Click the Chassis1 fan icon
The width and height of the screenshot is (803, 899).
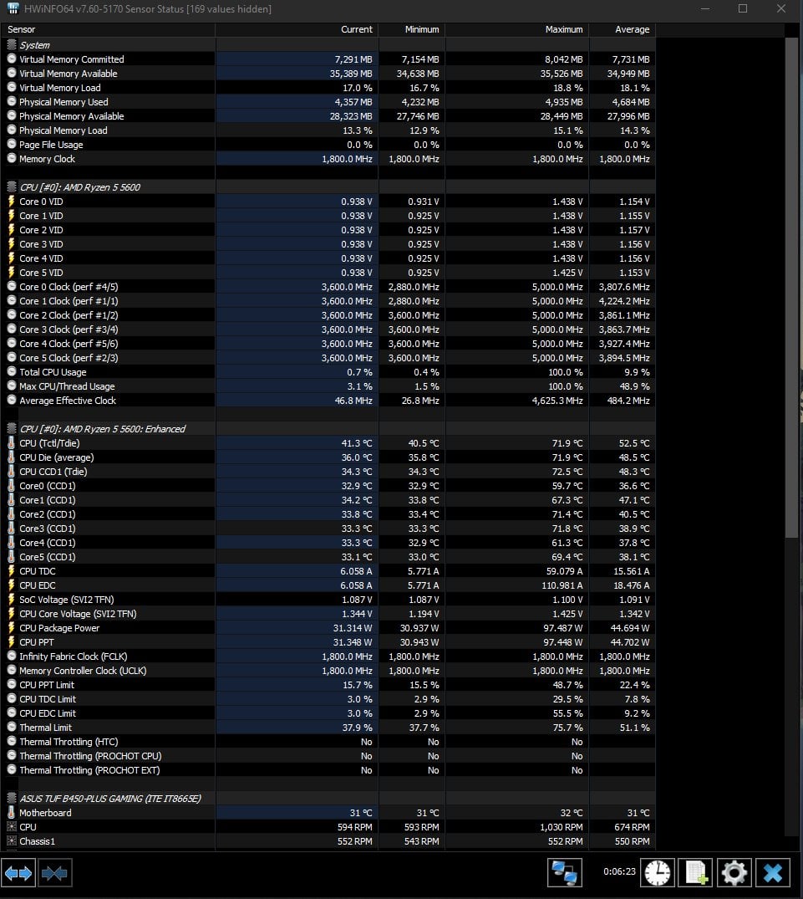(11, 841)
